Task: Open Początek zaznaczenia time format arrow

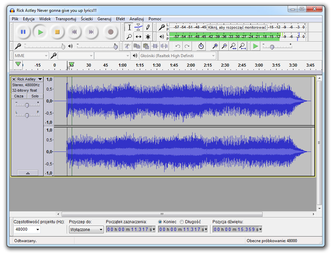Action: pyautogui.click(x=154, y=229)
